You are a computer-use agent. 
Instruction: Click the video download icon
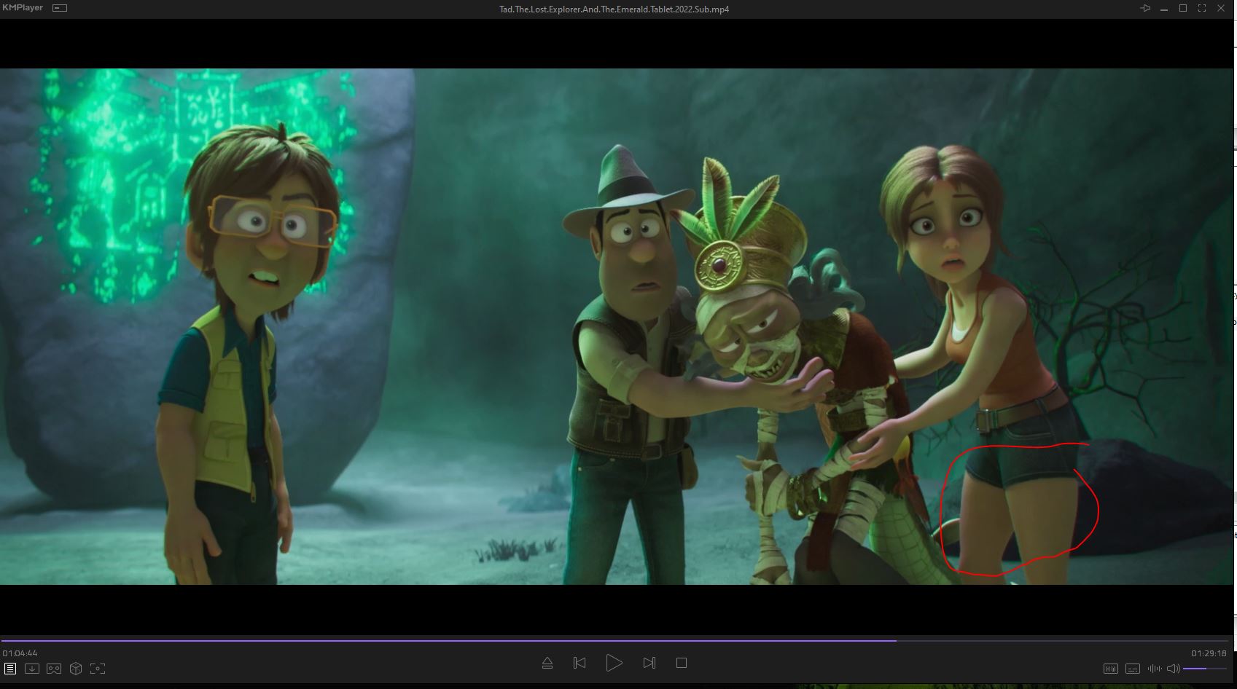point(32,669)
